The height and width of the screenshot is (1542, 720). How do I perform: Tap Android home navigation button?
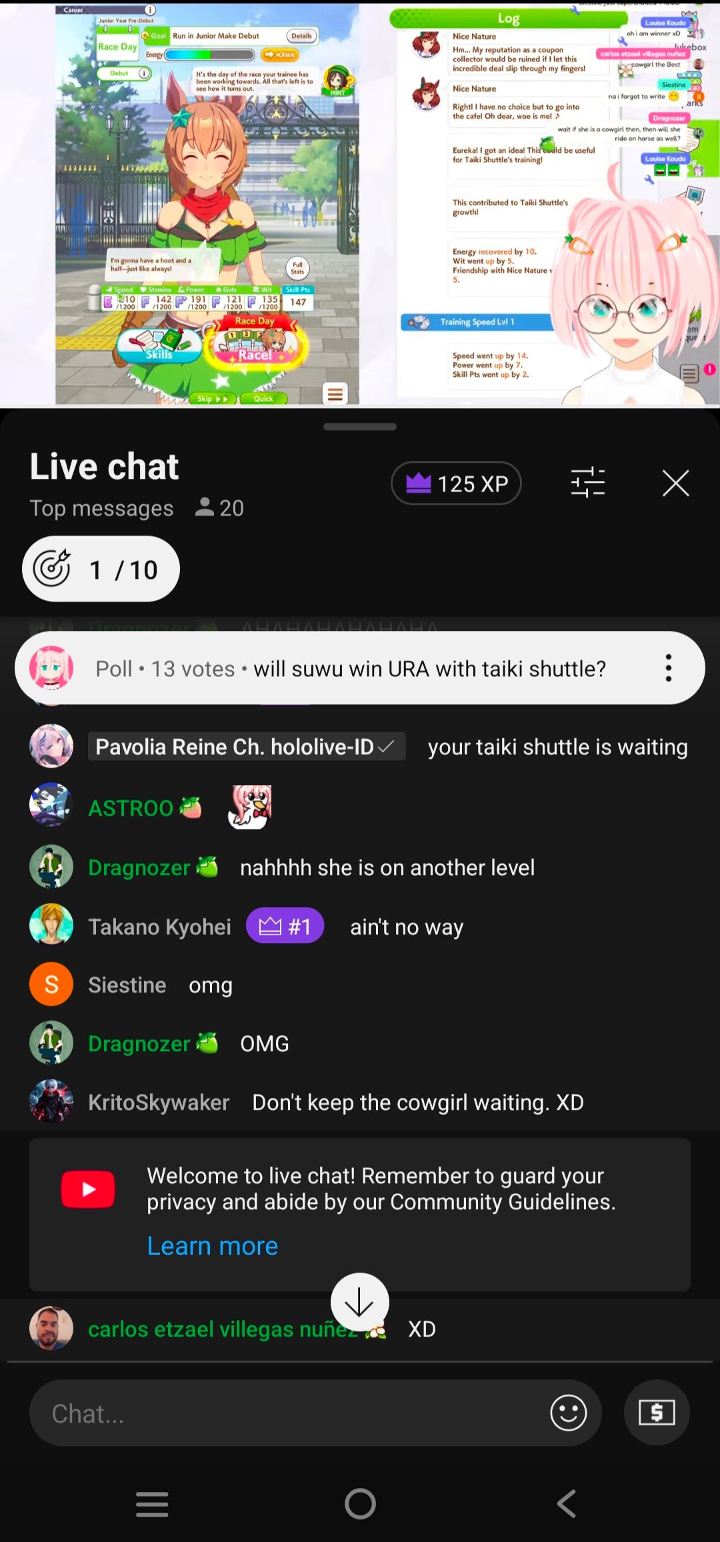coord(360,1504)
